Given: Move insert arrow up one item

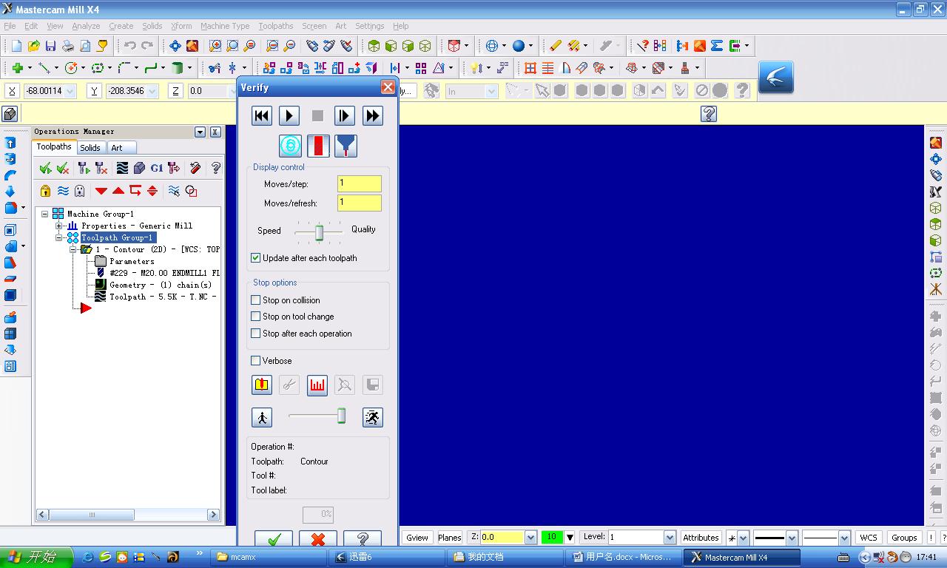Looking at the screenshot, I should tap(118, 191).
